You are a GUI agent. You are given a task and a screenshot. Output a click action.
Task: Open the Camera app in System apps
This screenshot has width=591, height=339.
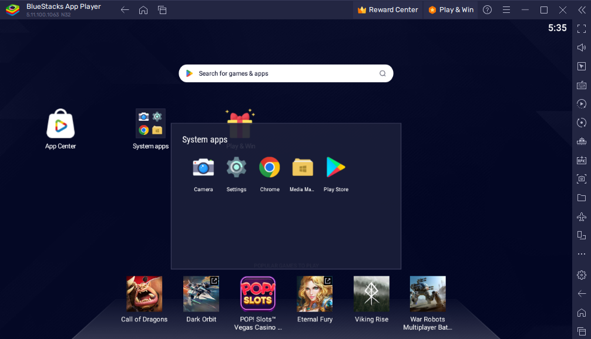203,168
